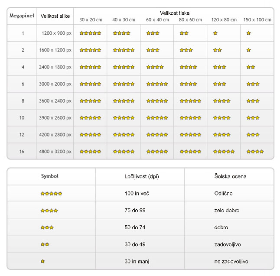Click star rating for 1 megapixel at 30 x 20 cm

coord(90,33)
